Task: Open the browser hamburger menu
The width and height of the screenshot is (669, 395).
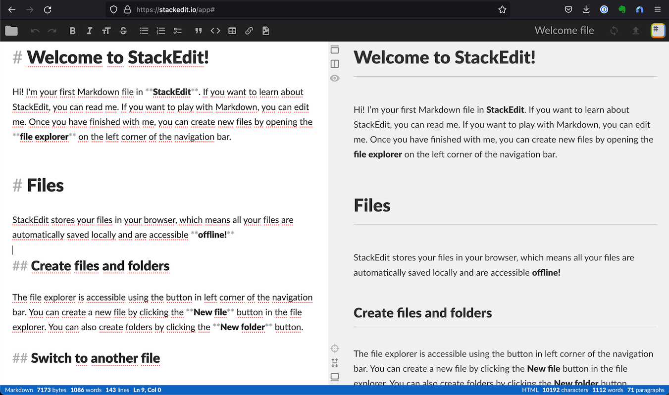Action: [658, 9]
